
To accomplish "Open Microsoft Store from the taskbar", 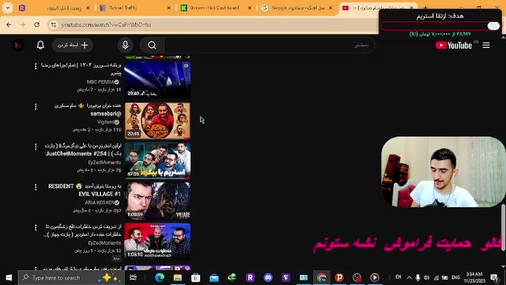I will (x=196, y=278).
